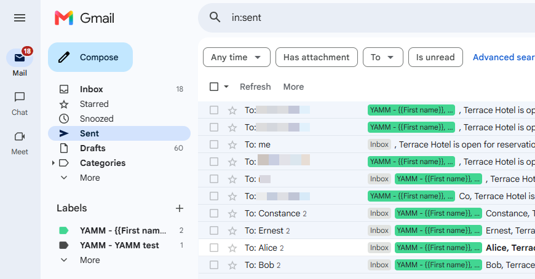Open the Inbox folder
This screenshot has height=279, width=535.
click(119, 89)
